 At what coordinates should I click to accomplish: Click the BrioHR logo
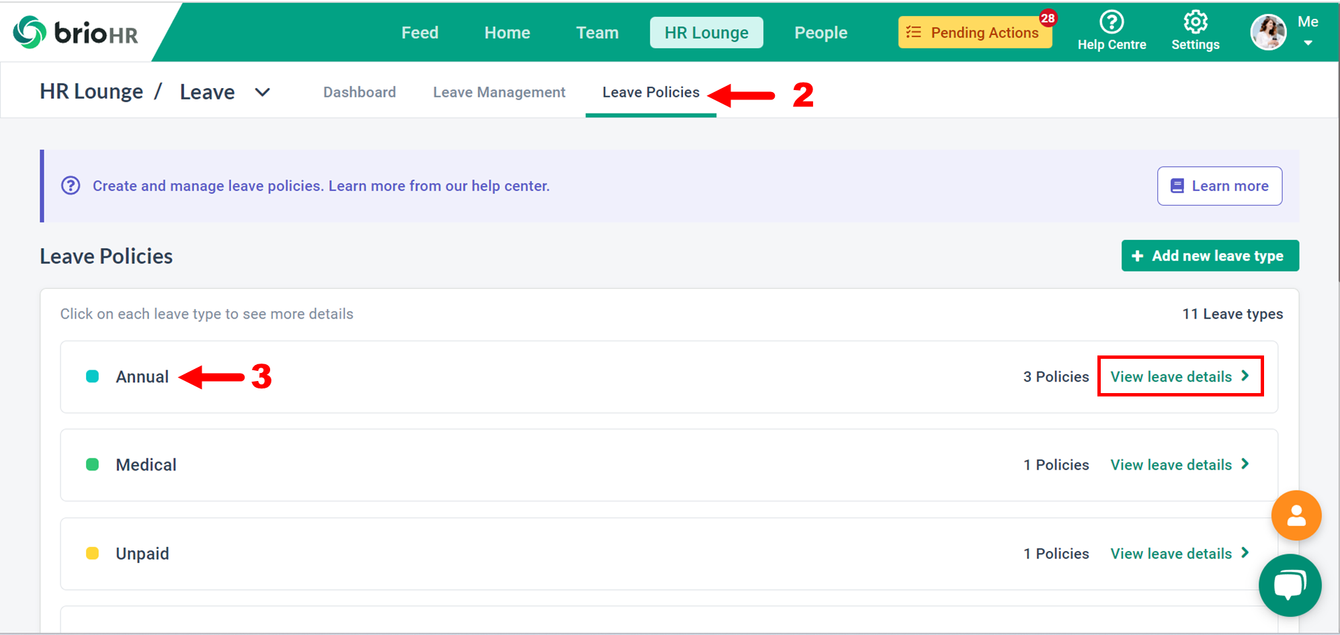click(x=76, y=32)
